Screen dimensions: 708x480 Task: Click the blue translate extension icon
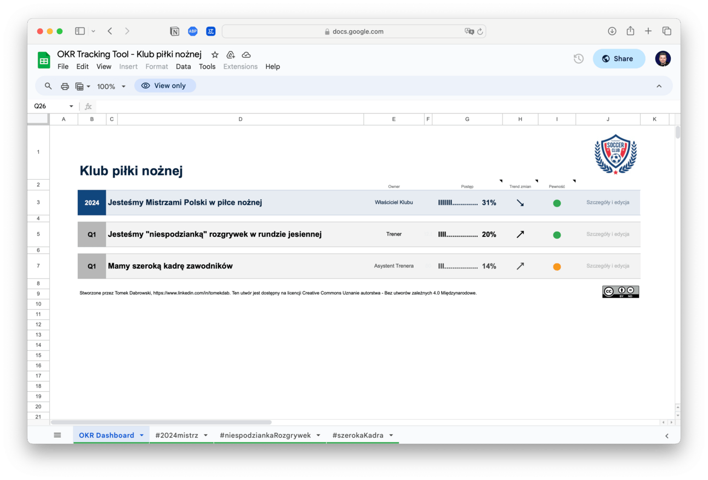point(211,31)
